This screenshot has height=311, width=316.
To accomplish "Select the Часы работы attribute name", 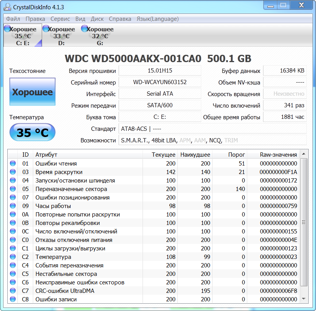I will tap(53, 206).
